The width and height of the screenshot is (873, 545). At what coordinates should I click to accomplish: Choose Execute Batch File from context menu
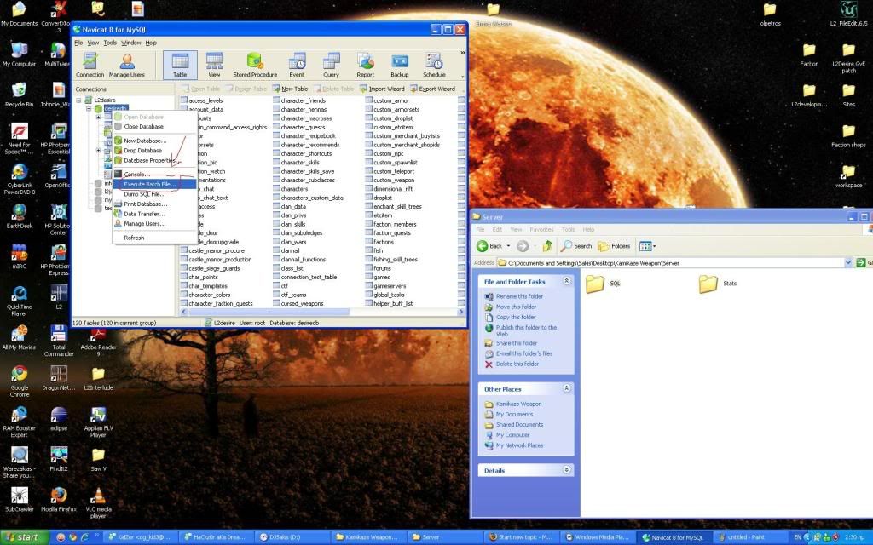point(149,184)
